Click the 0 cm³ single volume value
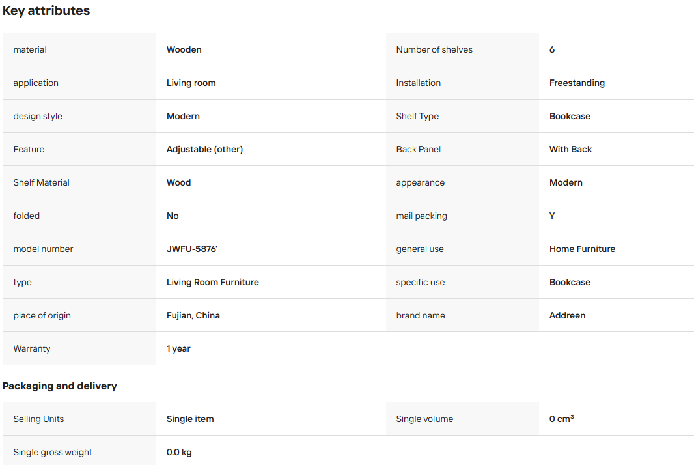 point(562,419)
